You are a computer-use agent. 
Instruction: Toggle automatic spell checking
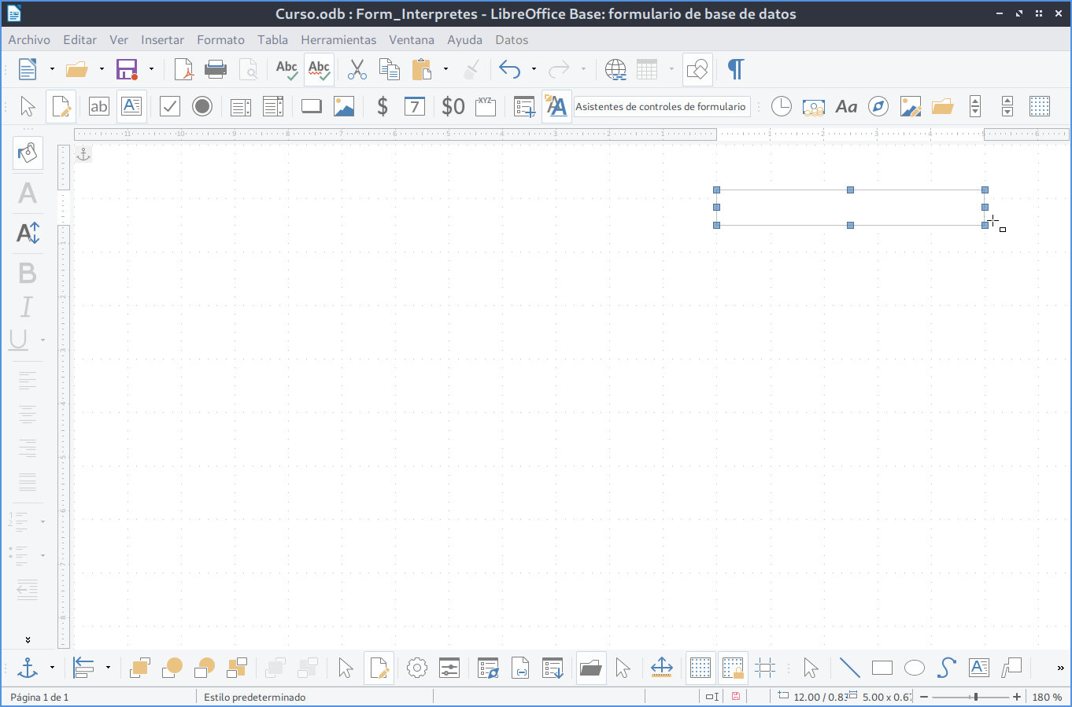320,70
